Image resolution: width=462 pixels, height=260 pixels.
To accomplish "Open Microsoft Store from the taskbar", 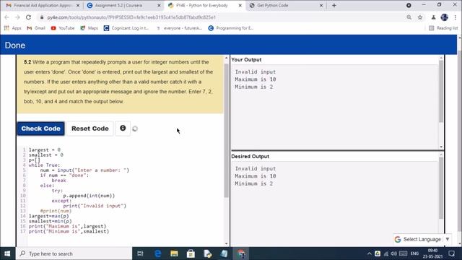I will (191, 253).
